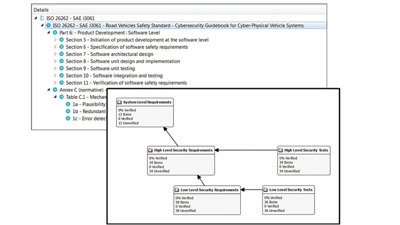
Task: Click the Details panel header
Action: pos(41,10)
